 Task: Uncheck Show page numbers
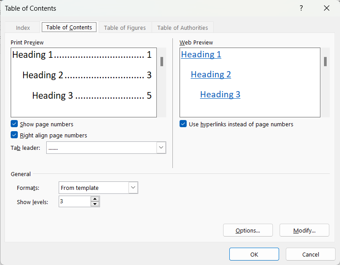tap(15, 124)
